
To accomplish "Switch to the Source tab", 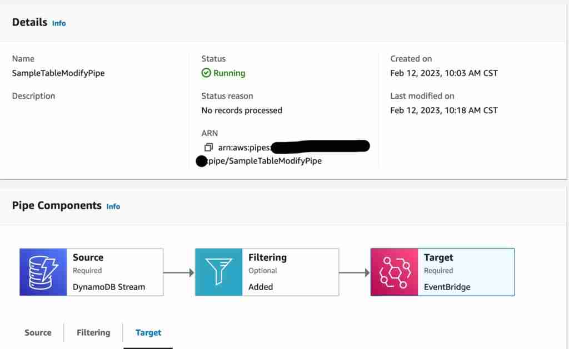I will tap(37, 332).
